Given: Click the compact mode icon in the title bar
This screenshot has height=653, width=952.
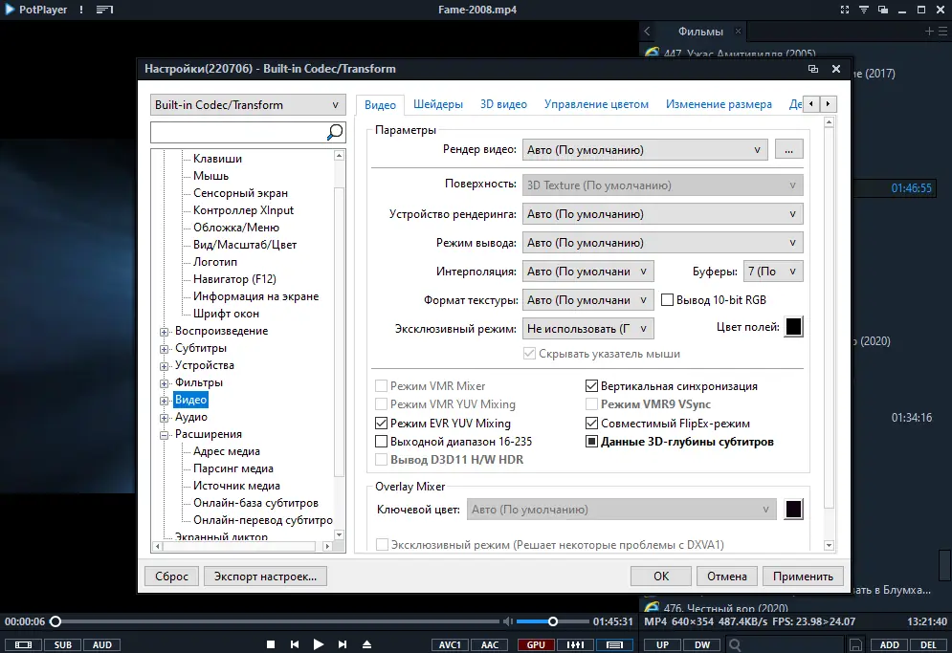Looking at the screenshot, I should point(883,10).
